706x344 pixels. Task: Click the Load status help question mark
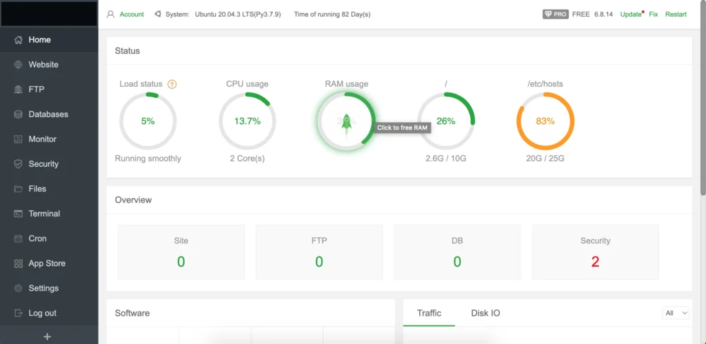point(172,84)
